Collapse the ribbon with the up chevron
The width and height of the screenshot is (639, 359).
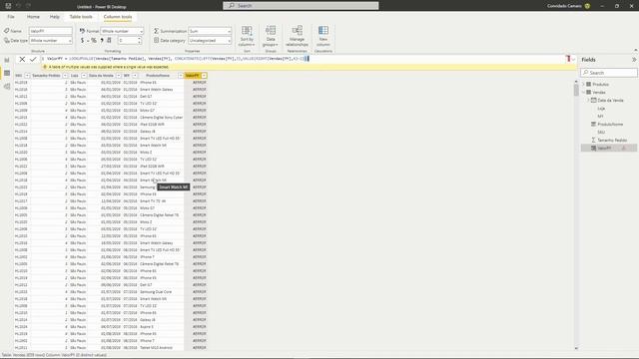click(635, 50)
